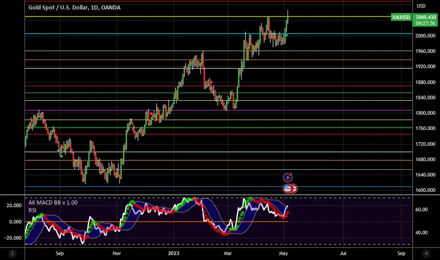Click the lightning bolt event icon
Viewport: 440px width, 260px height.
288,178
